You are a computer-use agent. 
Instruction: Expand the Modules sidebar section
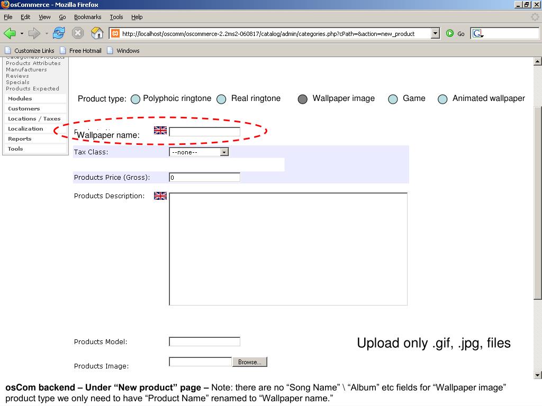point(35,99)
